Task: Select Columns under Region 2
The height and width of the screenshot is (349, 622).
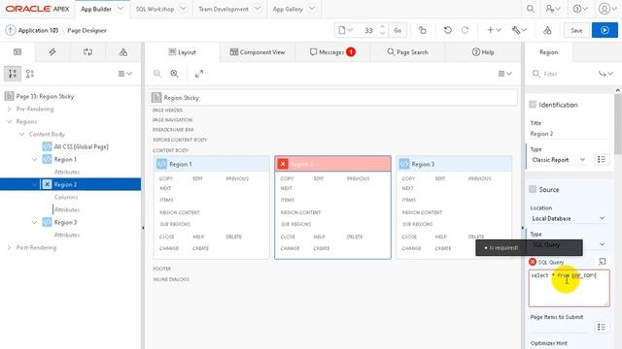Action: point(66,197)
